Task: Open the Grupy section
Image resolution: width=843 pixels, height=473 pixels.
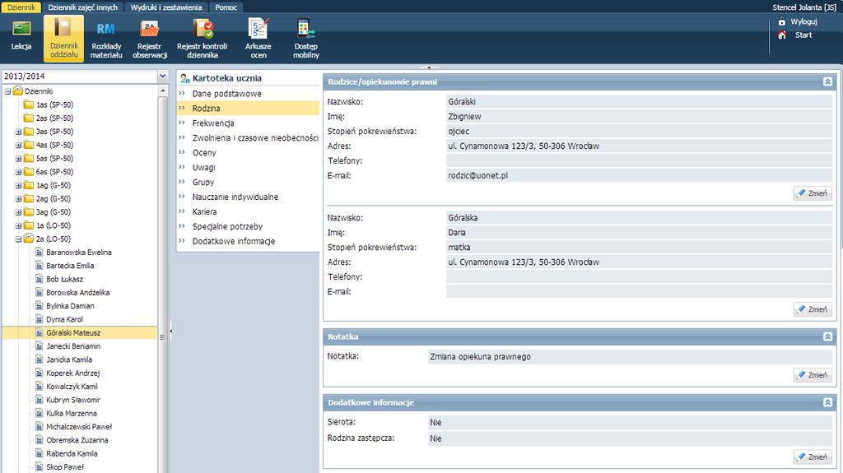Action: point(203,183)
